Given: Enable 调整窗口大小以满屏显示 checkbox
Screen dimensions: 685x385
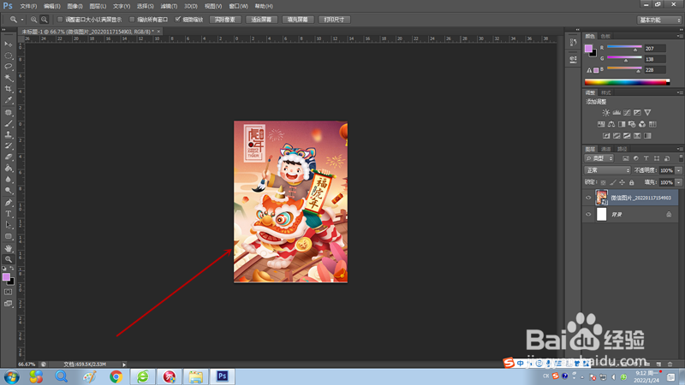Looking at the screenshot, I should [x=60, y=20].
